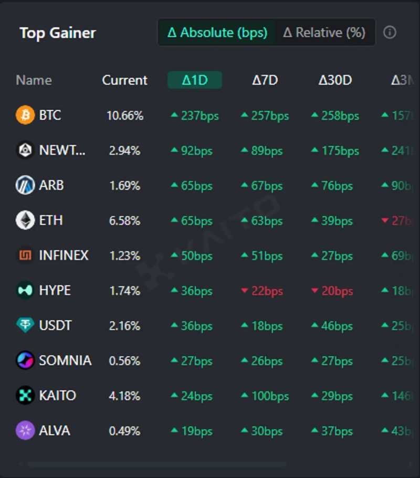Click the Arbitrum ARB logo icon
The height and width of the screenshot is (478, 420).
(x=25, y=185)
